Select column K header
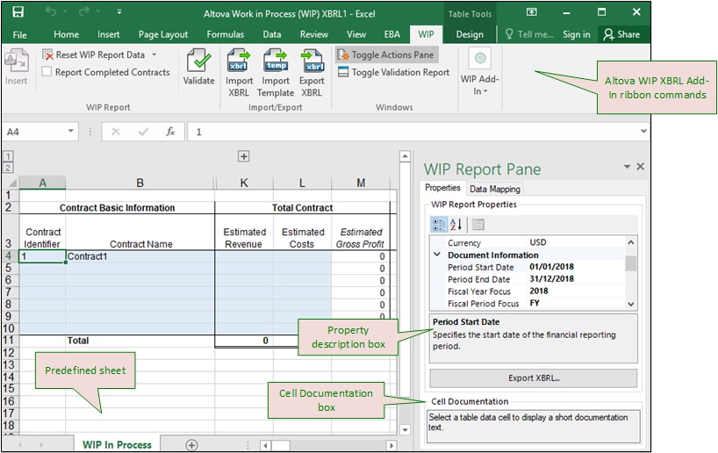This screenshot has width=718, height=453. point(244,183)
